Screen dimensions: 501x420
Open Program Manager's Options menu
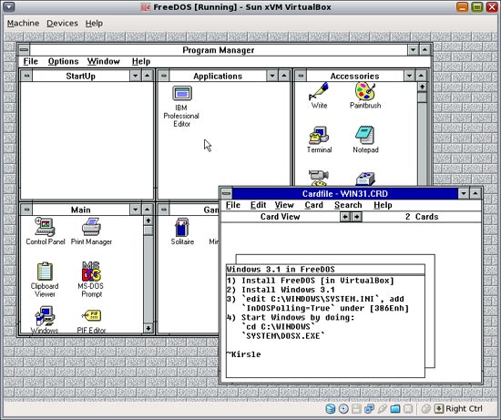click(x=63, y=61)
